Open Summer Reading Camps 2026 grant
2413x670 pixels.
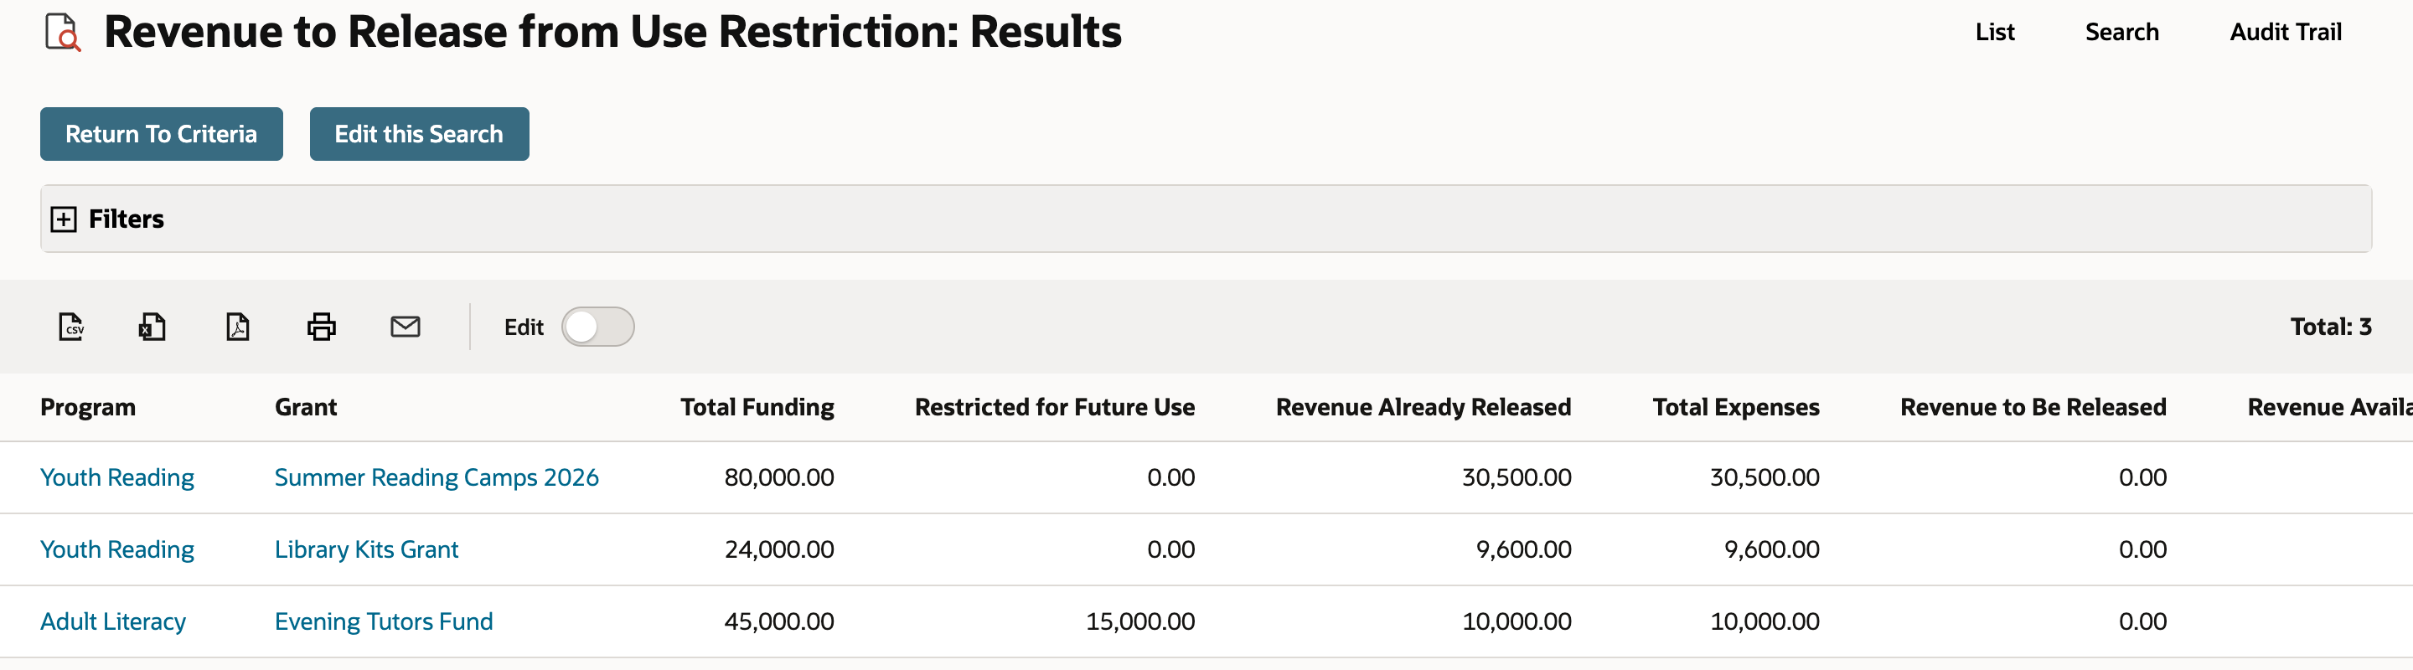437,477
